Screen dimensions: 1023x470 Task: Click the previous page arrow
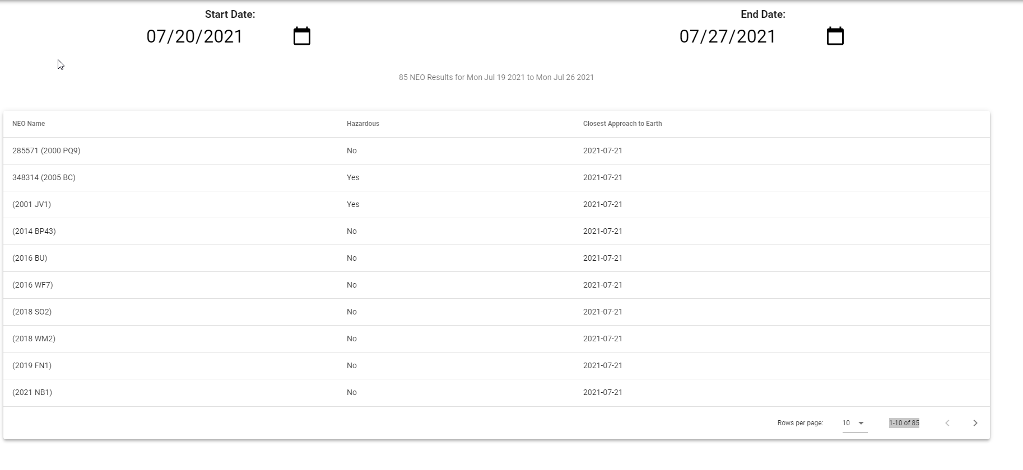947,423
